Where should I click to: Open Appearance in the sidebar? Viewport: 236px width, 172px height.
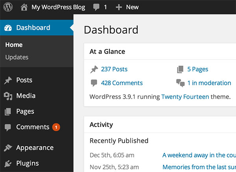pos(35,148)
